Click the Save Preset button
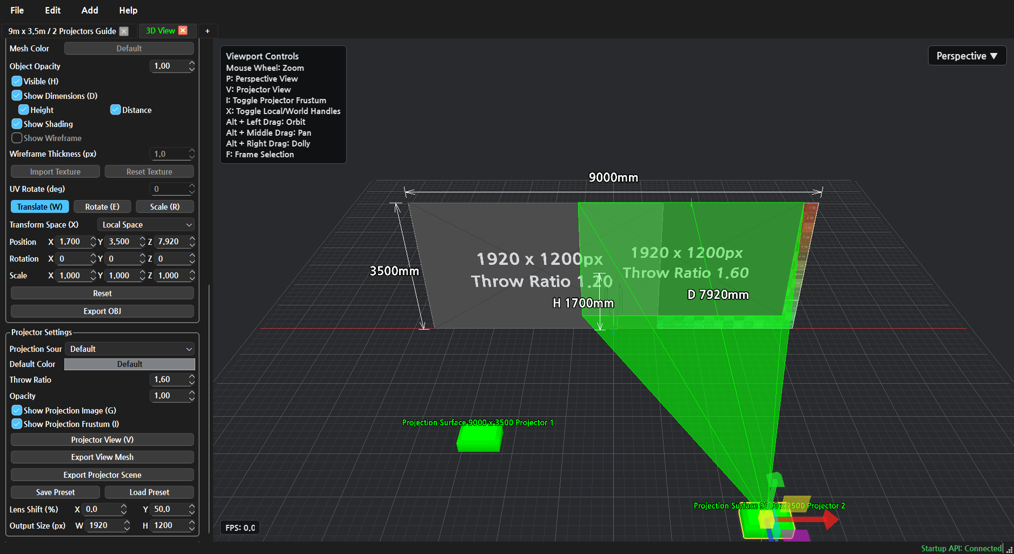Screen dimensions: 1014x554 55,492
